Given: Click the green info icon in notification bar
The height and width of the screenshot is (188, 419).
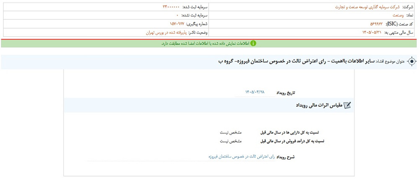Looking at the screenshot, I should [x=253, y=43].
